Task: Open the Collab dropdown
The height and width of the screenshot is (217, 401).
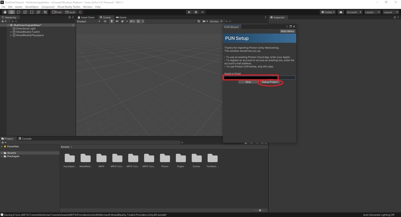Action: point(328,12)
